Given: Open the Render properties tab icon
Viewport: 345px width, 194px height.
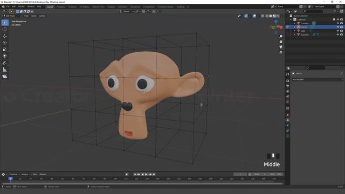Looking at the screenshot, I should [x=287, y=81].
